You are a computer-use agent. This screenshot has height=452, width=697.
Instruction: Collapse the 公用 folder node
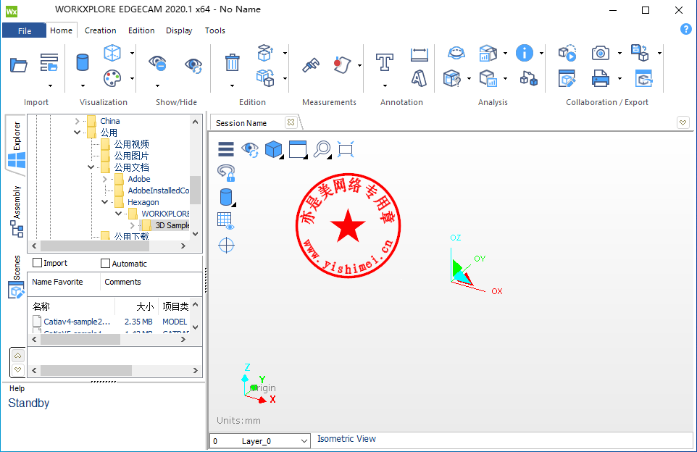pos(77,133)
